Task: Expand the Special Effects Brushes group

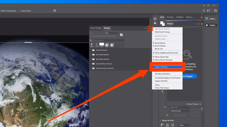Action: click(x=91, y=64)
